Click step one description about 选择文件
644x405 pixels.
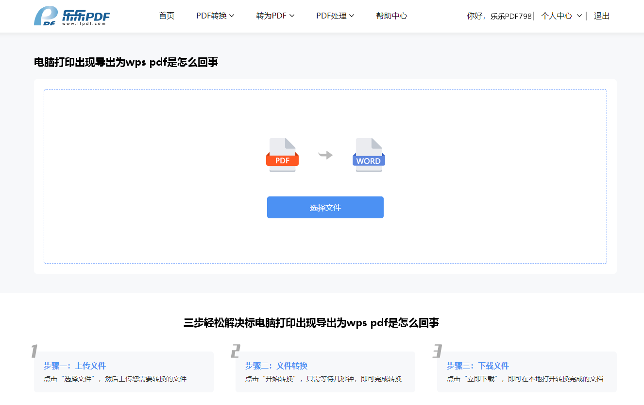[115, 379]
